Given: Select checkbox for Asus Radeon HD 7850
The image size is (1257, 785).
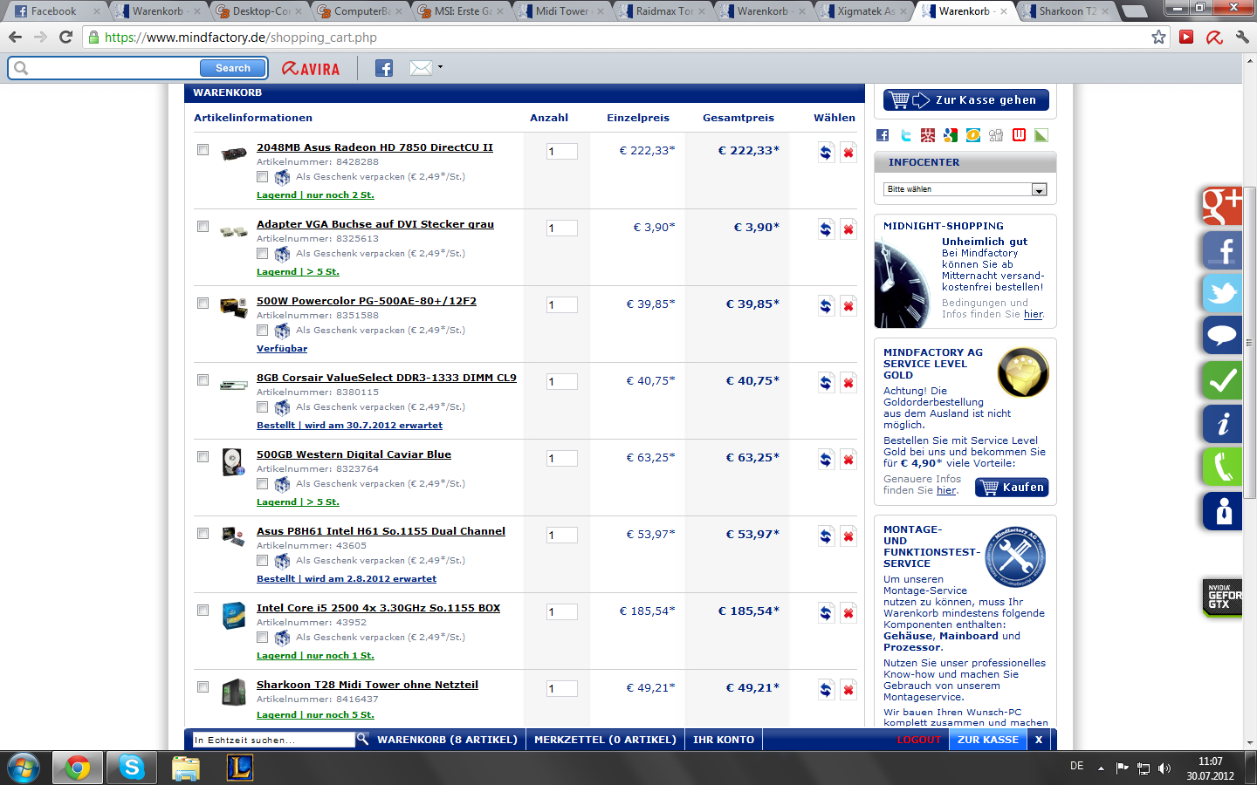Looking at the screenshot, I should pyautogui.click(x=203, y=149).
